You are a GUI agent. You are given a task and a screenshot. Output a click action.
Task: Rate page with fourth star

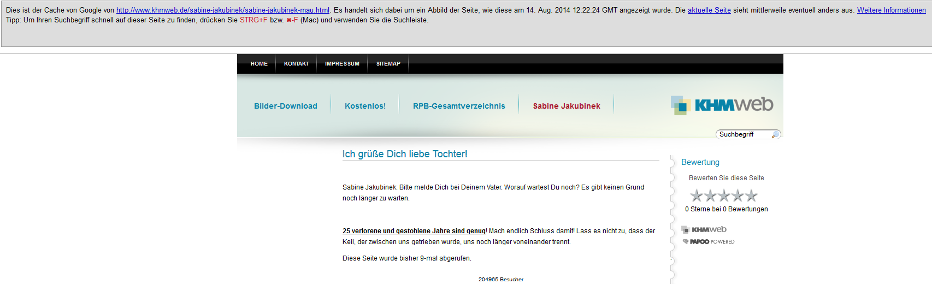coord(738,196)
